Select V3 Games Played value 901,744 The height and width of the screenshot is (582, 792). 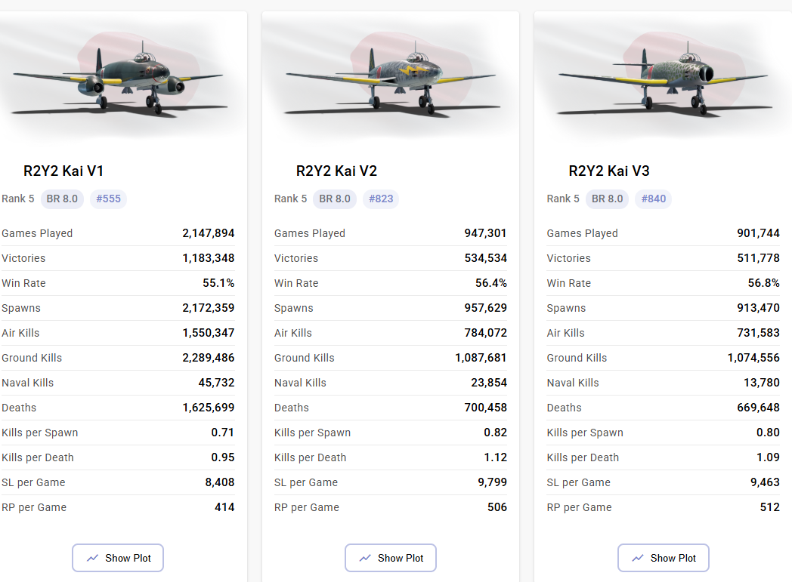[x=758, y=233]
